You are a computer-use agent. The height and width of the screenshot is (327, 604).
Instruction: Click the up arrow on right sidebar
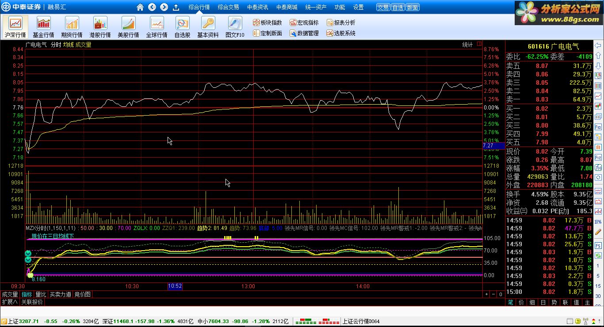pyautogui.click(x=599, y=56)
